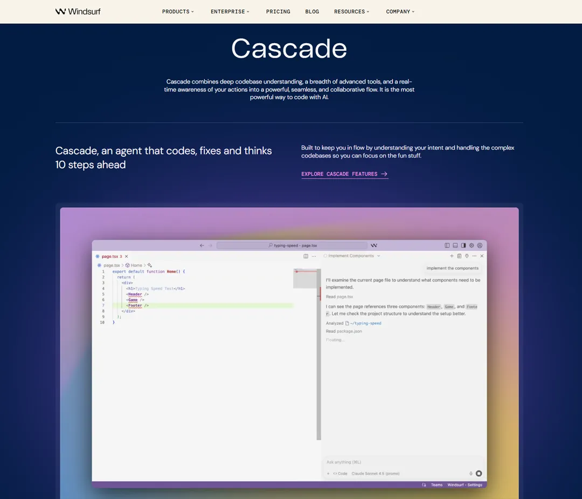Toggle the primary sidebar layout icon
Image resolution: width=582 pixels, height=499 pixels.
click(x=447, y=245)
